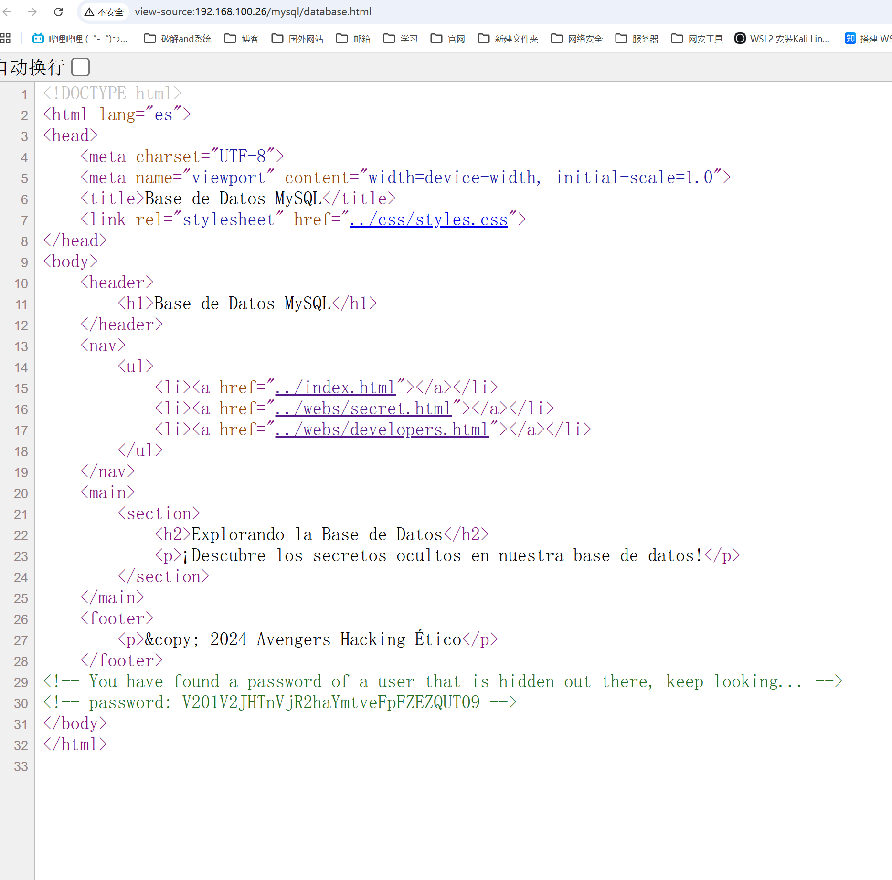Viewport: 892px width, 880px height.
Task: Click the html lang="es" tag on line 2
Action: click(x=117, y=115)
